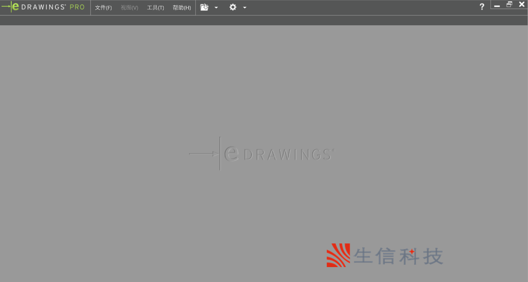Open the 文件(F) menu
The width and height of the screenshot is (528, 282).
tap(103, 7)
